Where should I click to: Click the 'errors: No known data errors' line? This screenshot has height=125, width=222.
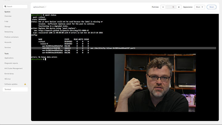(44, 57)
